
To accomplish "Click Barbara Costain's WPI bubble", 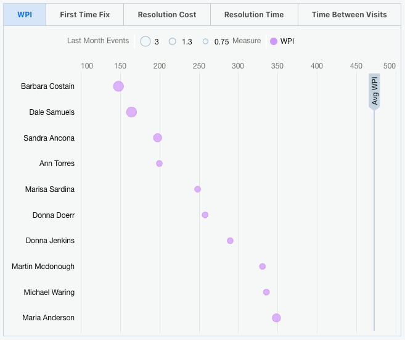I will tap(118, 86).
